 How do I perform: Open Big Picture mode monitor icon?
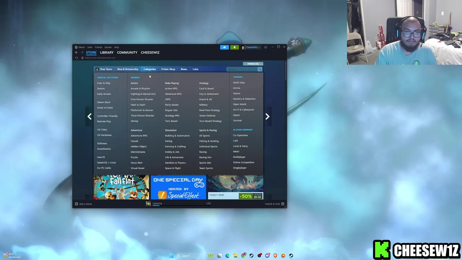[x=266, y=47]
